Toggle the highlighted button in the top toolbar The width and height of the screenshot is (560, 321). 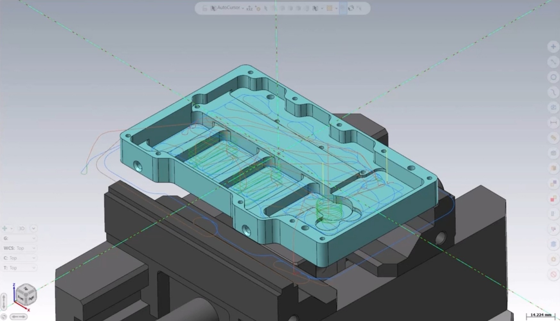343,8
